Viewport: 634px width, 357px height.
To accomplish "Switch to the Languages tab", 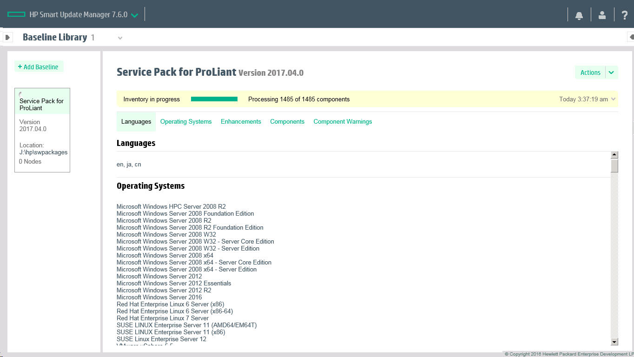I will click(x=136, y=122).
